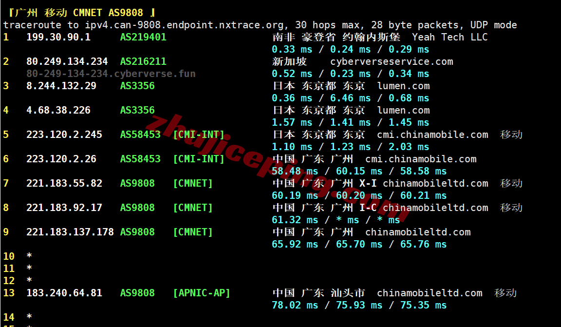This screenshot has width=561, height=327.
Task: Click [CMNET] tag in hop 8 row
Action: click(193, 208)
